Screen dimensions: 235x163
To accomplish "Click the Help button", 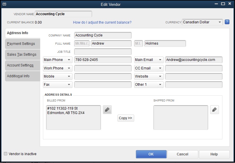I will tap(214, 154).
